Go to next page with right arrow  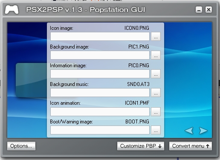203,130
